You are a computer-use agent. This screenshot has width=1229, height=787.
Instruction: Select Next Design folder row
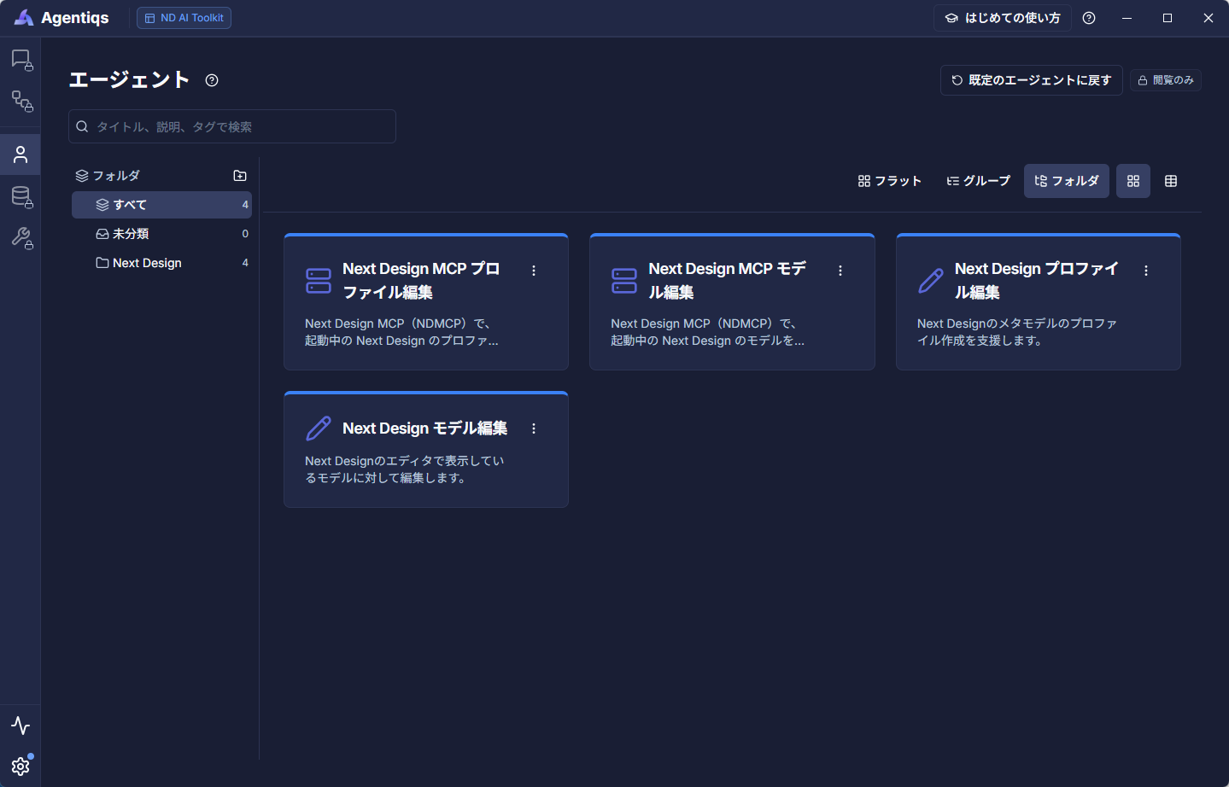(161, 263)
